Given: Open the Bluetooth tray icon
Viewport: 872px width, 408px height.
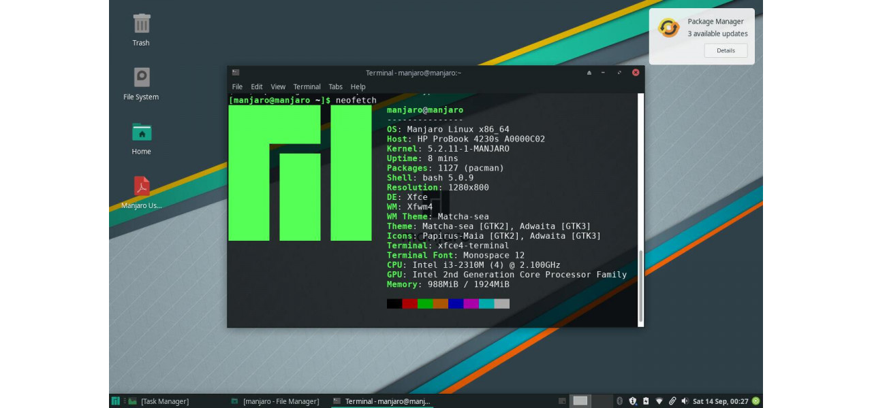Looking at the screenshot, I should coord(619,401).
